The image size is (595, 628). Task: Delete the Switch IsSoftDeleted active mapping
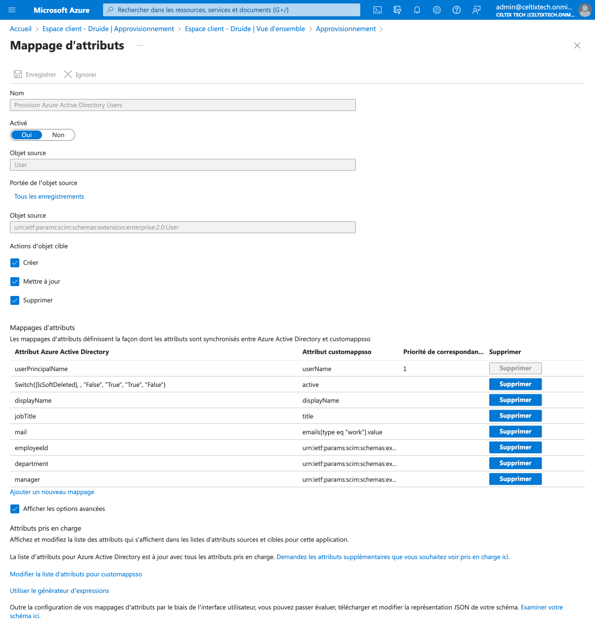(515, 384)
